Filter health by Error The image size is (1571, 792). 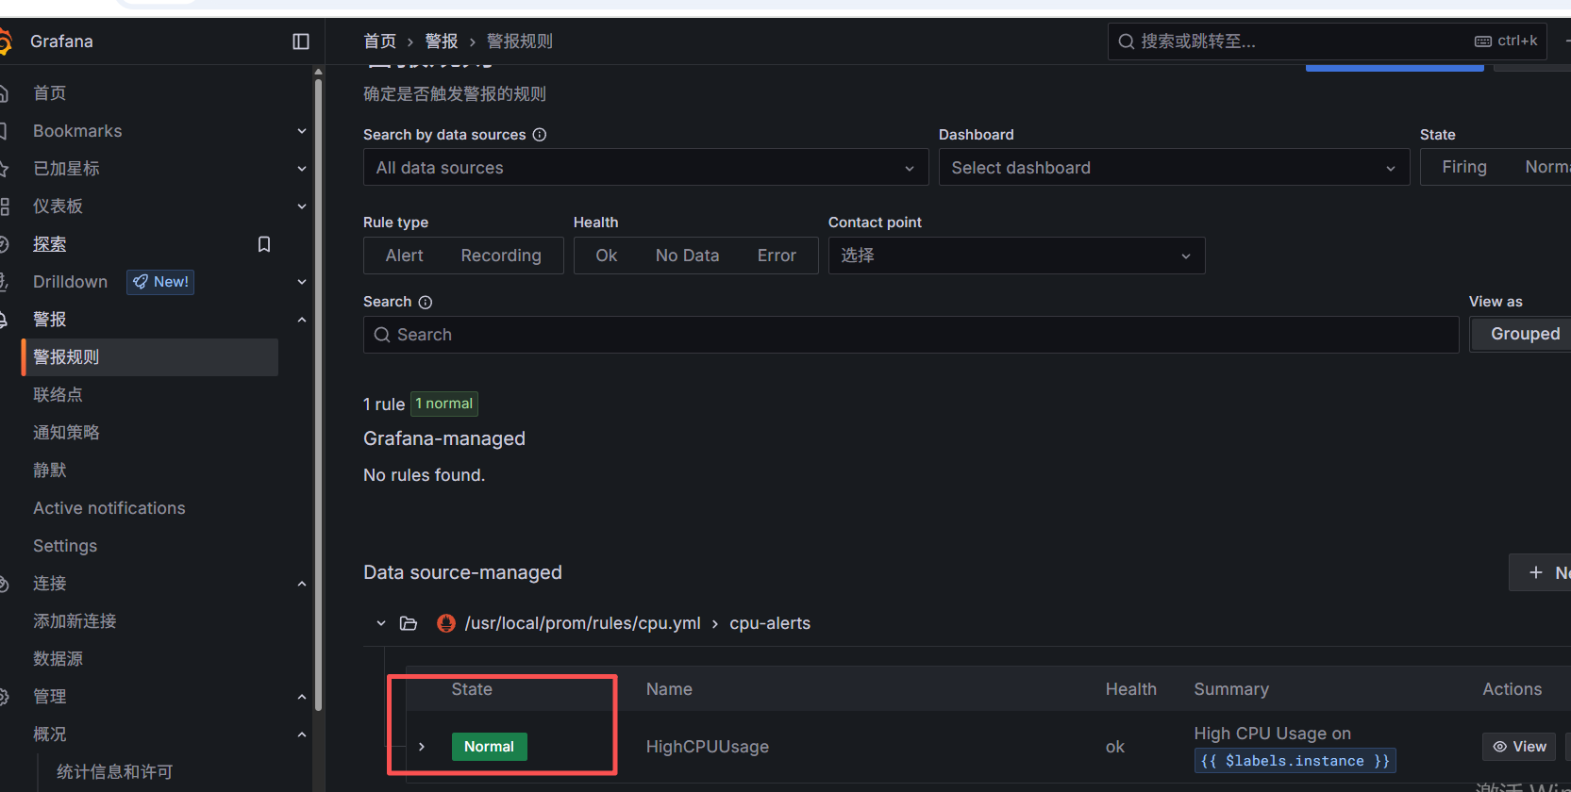(777, 256)
